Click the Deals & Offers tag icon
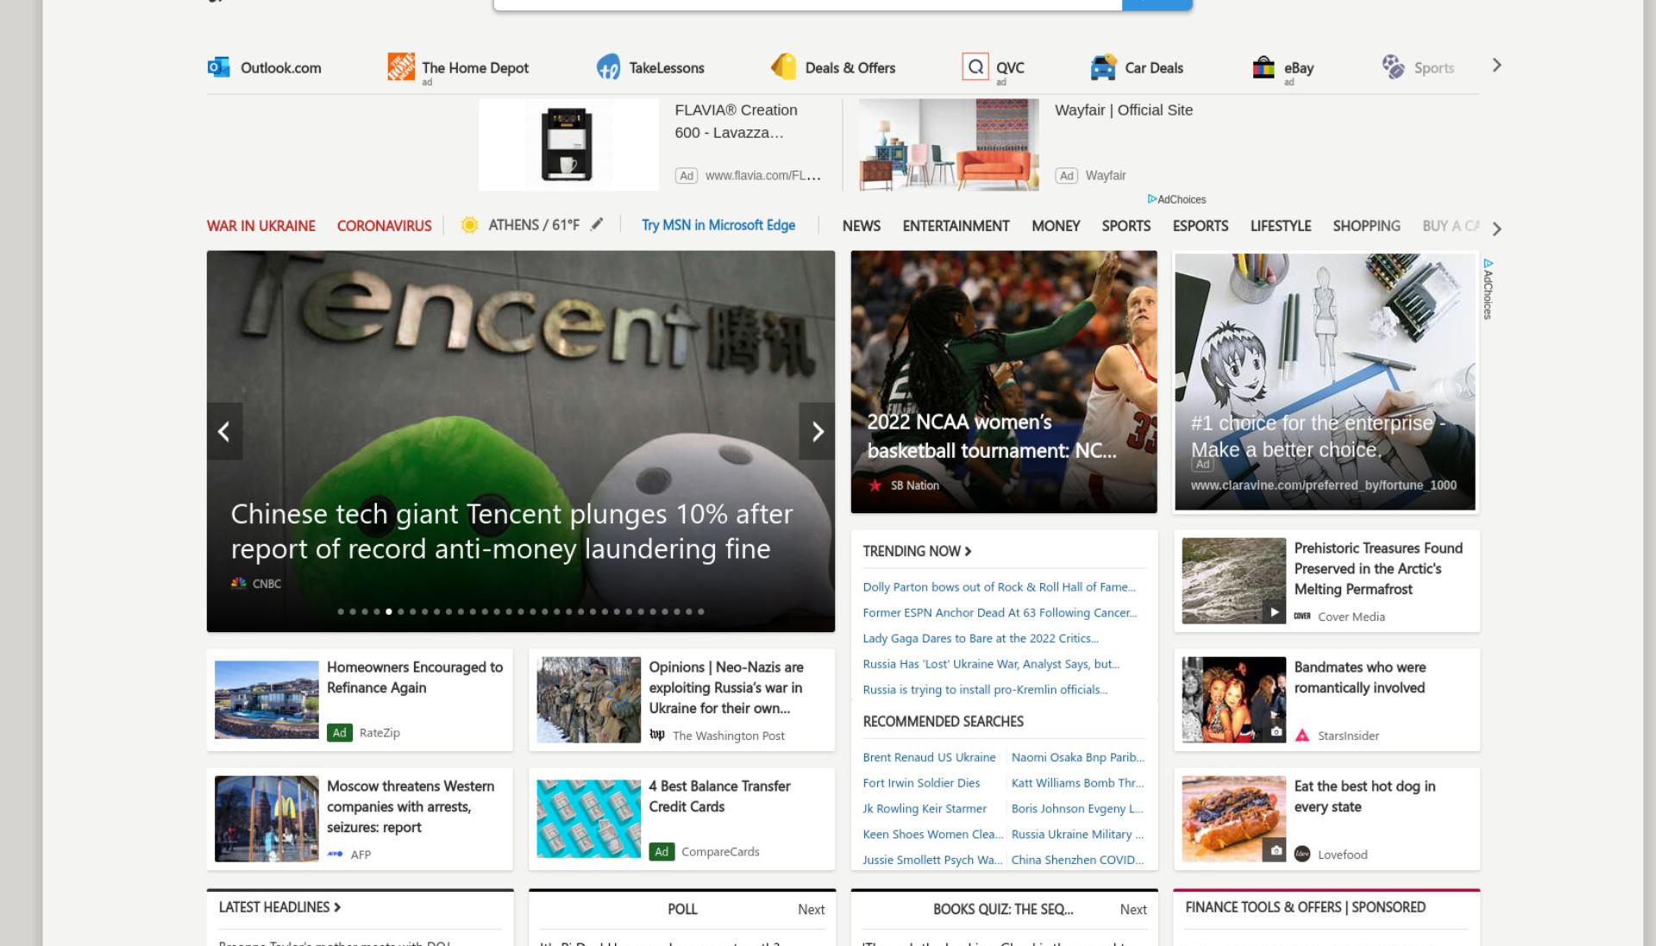The height and width of the screenshot is (946, 1656). (x=783, y=66)
